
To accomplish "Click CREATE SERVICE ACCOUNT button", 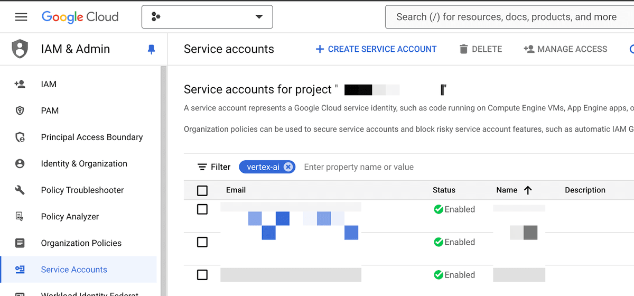I will point(376,49).
